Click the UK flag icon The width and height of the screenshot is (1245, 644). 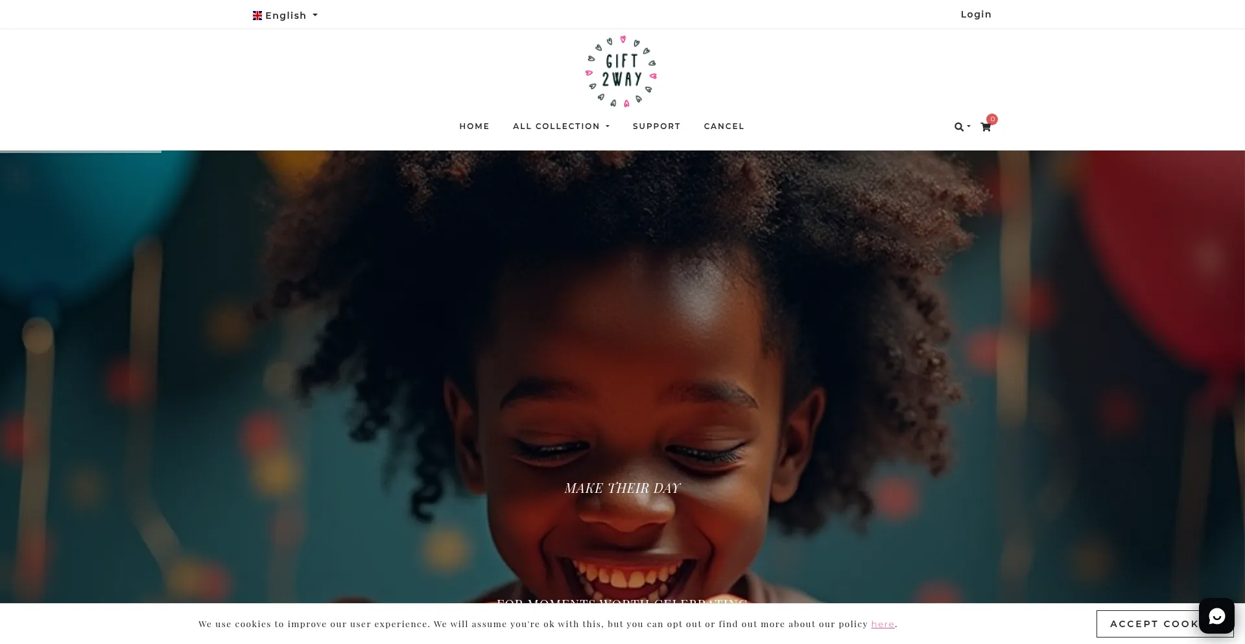(x=257, y=16)
